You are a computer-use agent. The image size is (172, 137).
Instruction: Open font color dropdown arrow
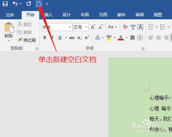tap(126, 38)
